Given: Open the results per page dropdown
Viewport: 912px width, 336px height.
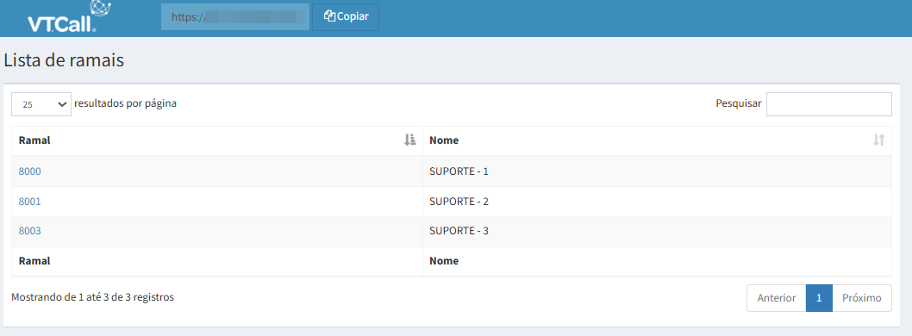Looking at the screenshot, I should coord(41,104).
